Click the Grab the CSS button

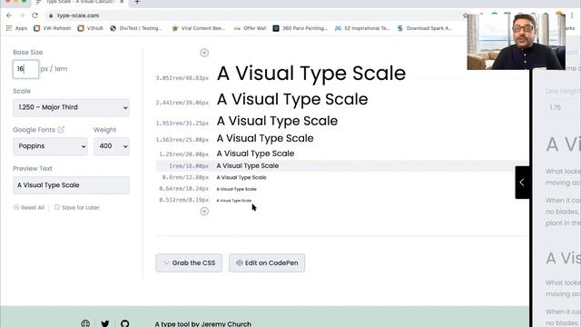(x=189, y=263)
